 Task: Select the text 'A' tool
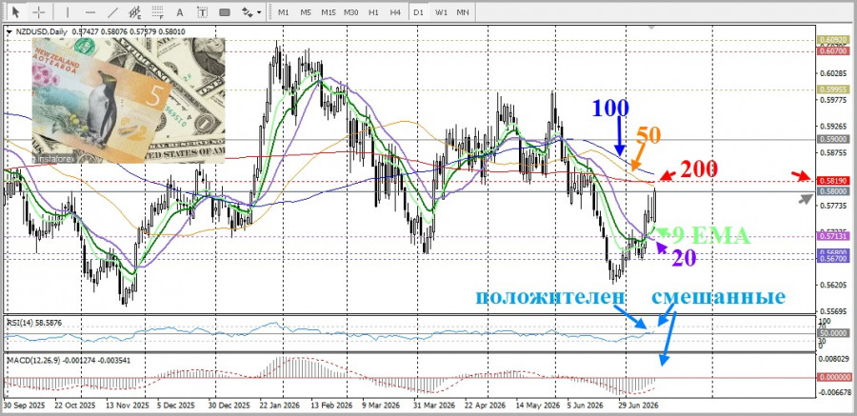[x=180, y=11]
